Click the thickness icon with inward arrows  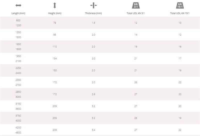pyautogui.click(x=93, y=5)
